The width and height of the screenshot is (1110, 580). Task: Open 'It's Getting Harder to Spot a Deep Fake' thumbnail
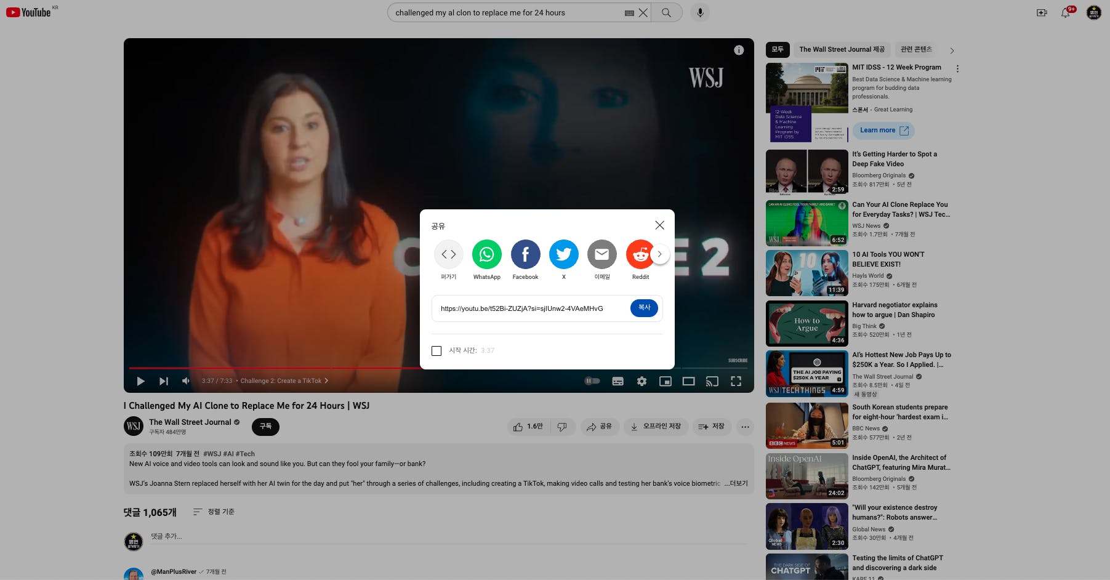click(807, 172)
